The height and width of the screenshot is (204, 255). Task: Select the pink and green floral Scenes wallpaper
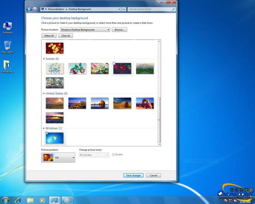[100, 69]
